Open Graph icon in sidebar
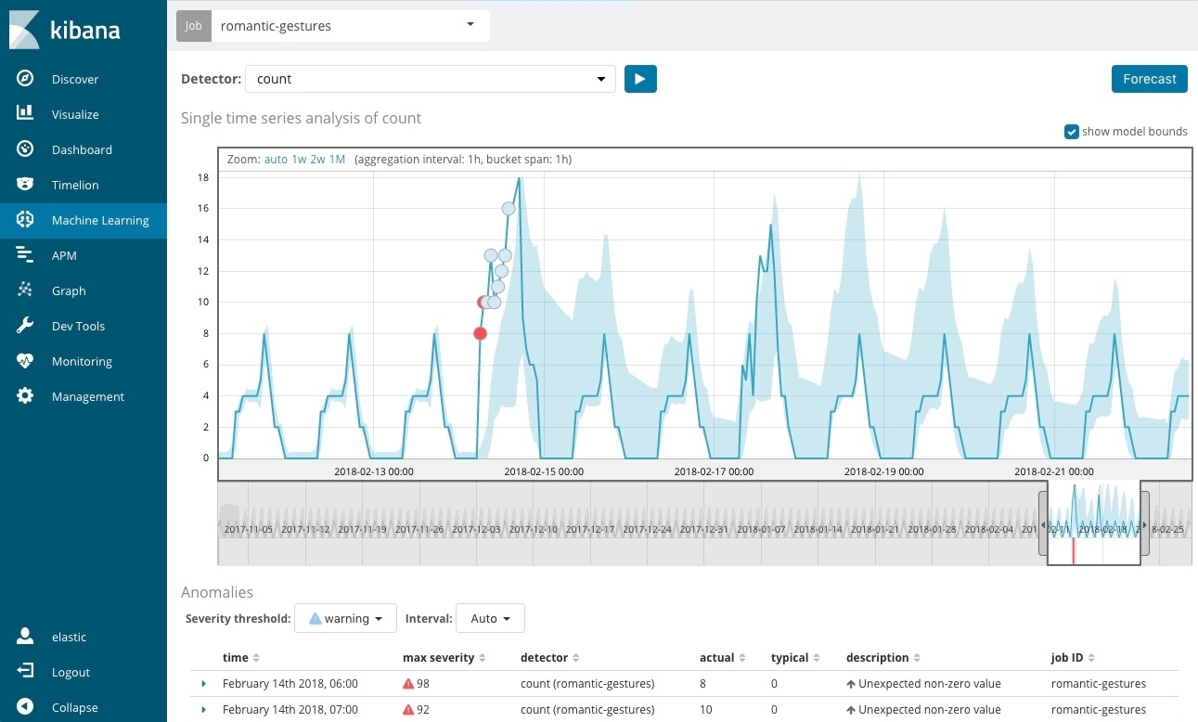The width and height of the screenshot is (1198, 722). click(25, 290)
